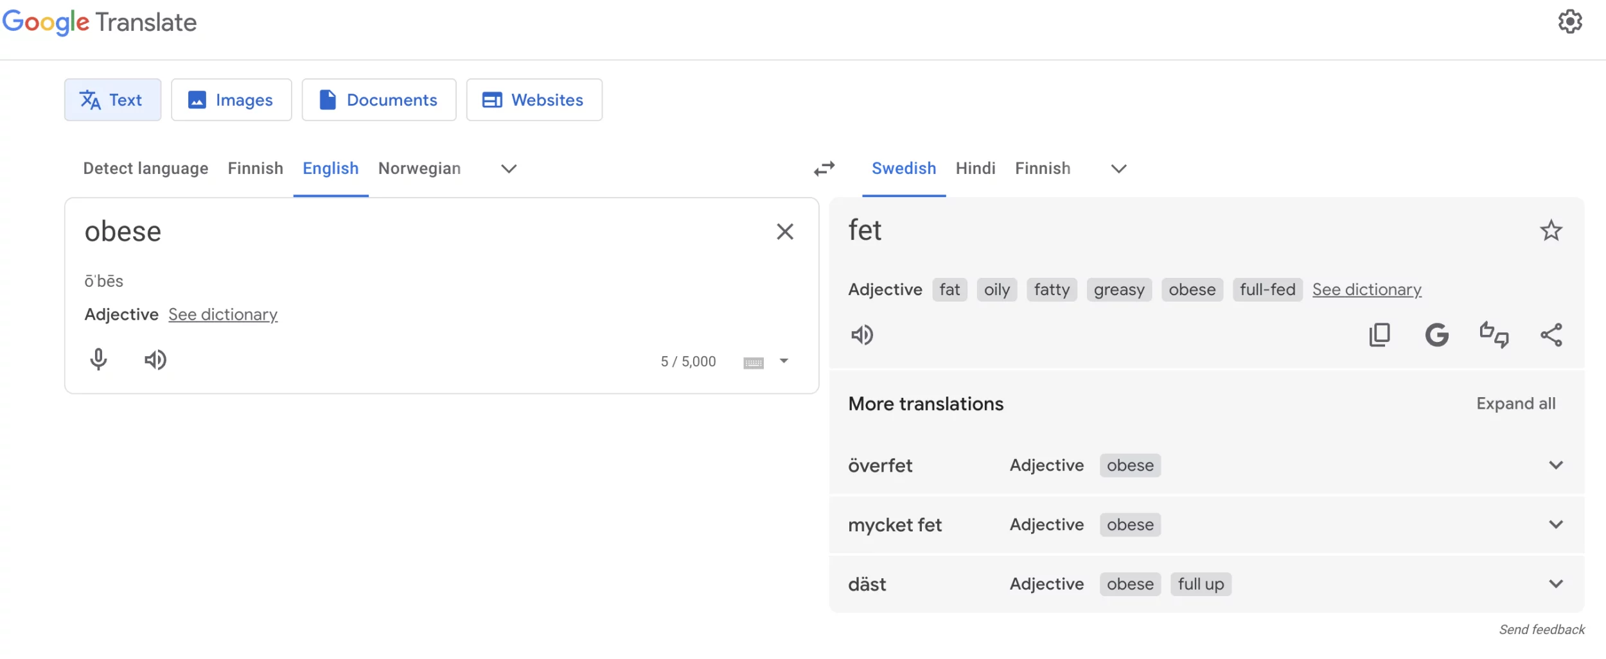Click Expand all in More translations

tap(1515, 404)
